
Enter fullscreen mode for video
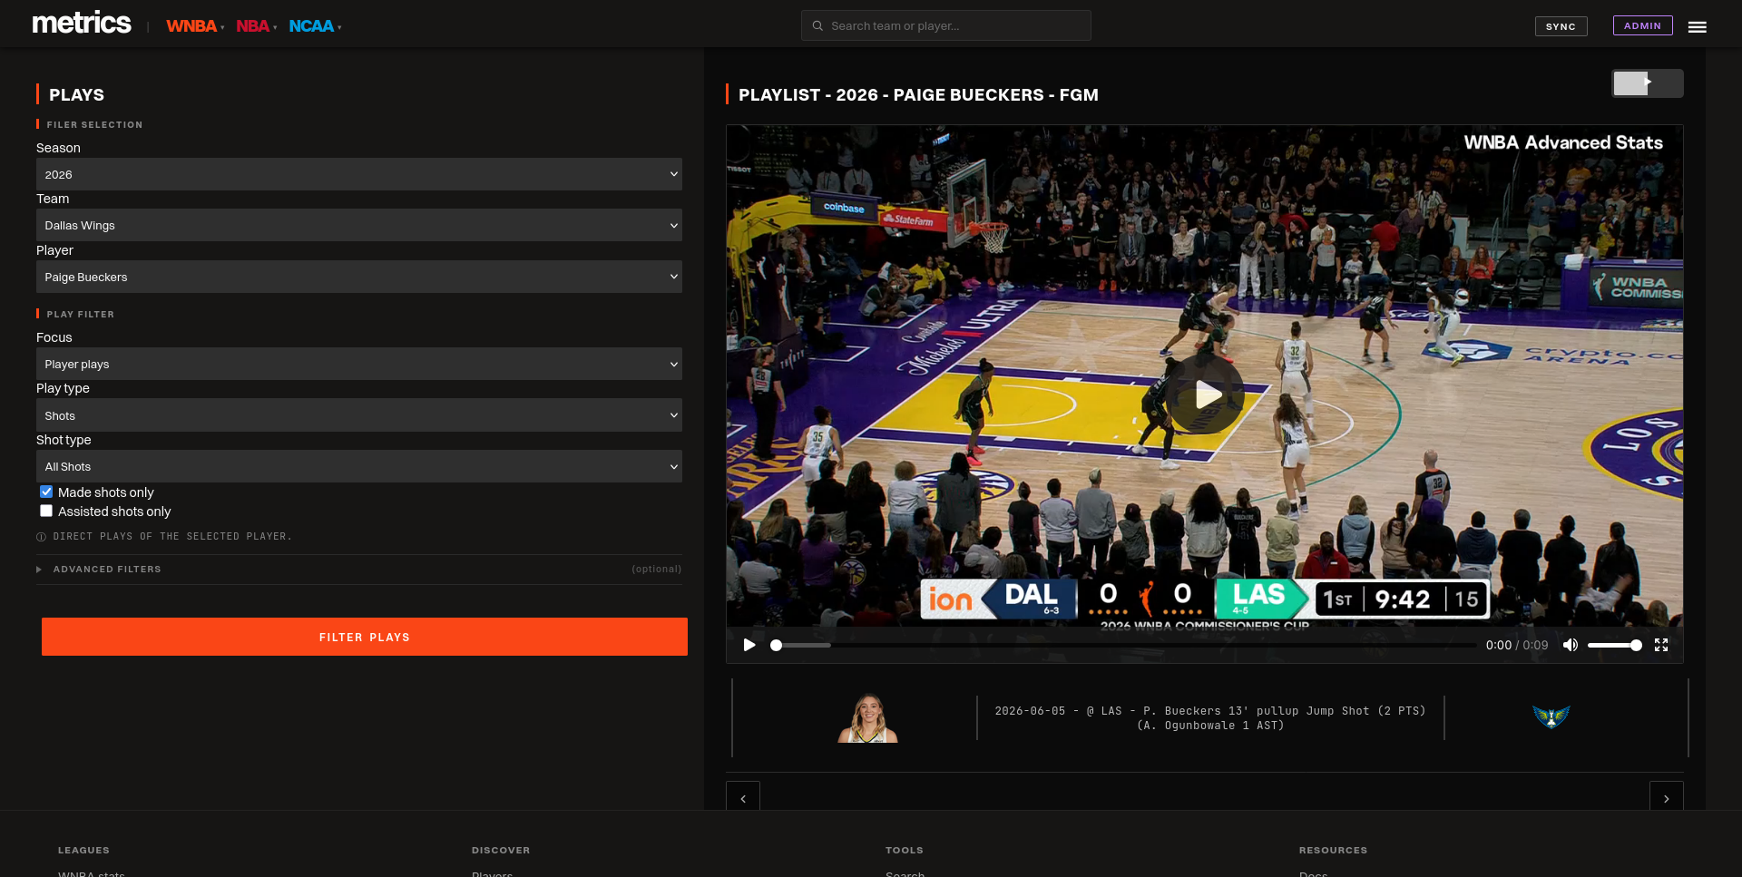[x=1661, y=645]
